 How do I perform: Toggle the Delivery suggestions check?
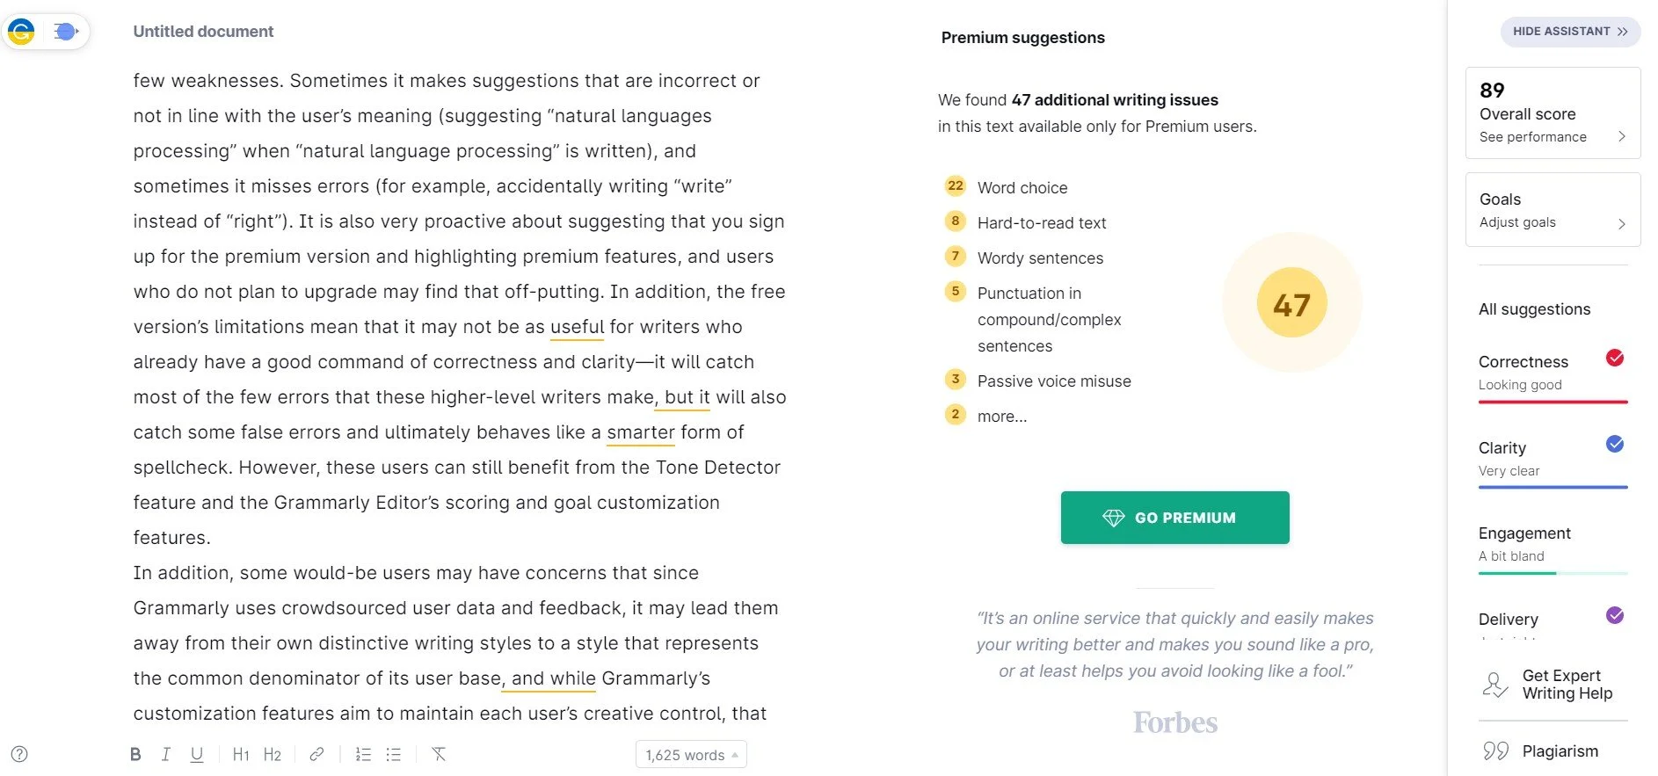[1614, 615]
